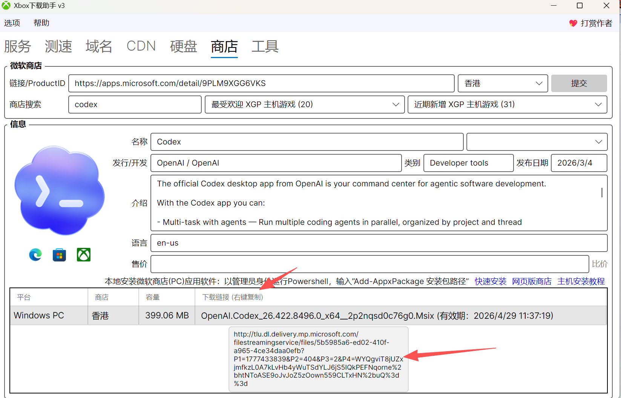Click the empty 售价 price field

(x=370, y=264)
